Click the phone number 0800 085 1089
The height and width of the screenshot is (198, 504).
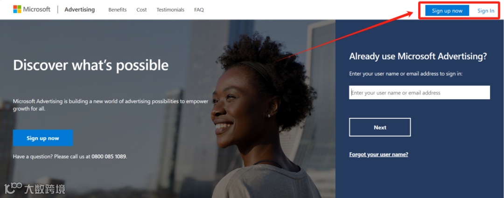click(x=109, y=157)
